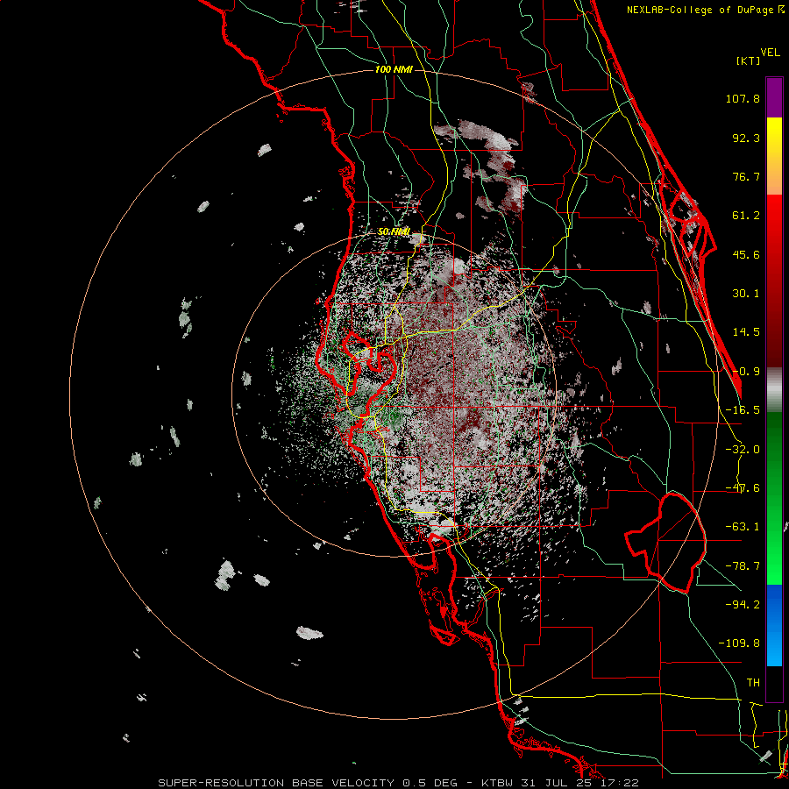Click the yellow-orange segment of color bar

tap(774, 156)
